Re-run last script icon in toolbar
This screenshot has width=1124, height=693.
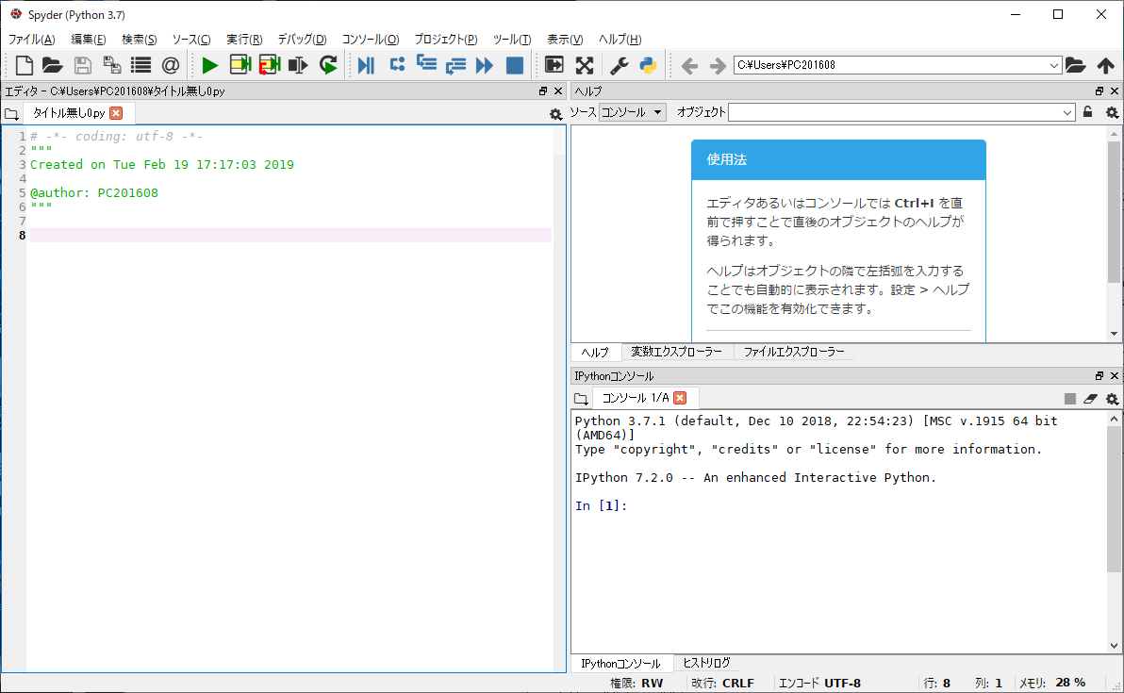(328, 65)
